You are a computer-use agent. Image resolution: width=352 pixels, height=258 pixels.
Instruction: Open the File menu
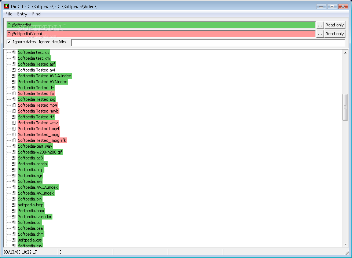(9, 14)
